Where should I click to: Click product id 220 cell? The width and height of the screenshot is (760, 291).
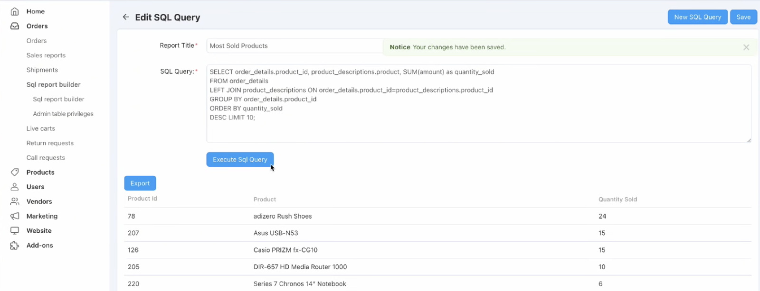pyautogui.click(x=133, y=284)
